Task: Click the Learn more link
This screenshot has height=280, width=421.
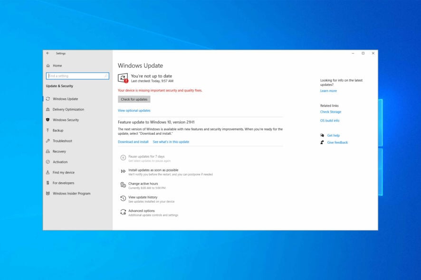Action: click(x=328, y=91)
